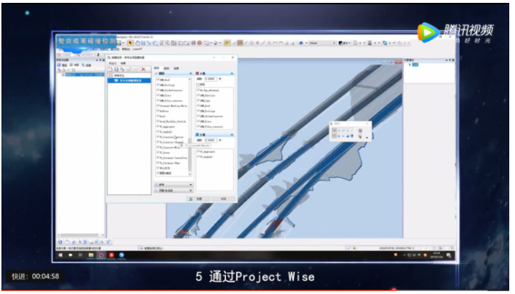
Task: Switch to third tab in clash dialog
Action: (x=176, y=68)
